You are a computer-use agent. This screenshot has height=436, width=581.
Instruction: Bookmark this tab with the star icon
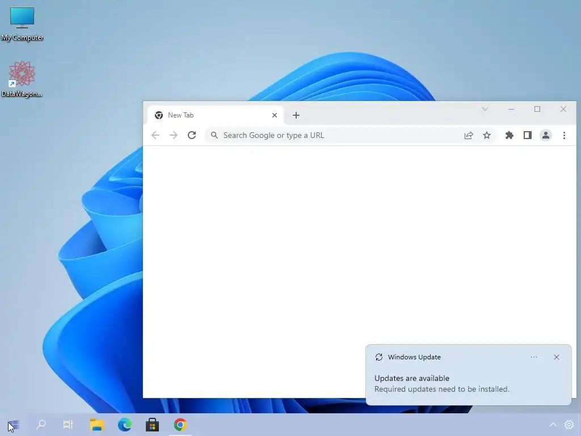pyautogui.click(x=487, y=135)
